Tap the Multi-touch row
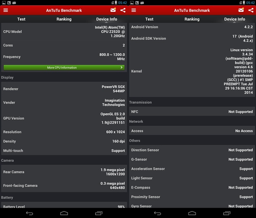Screen dimensions: 256x218 pyautogui.click(x=64, y=151)
